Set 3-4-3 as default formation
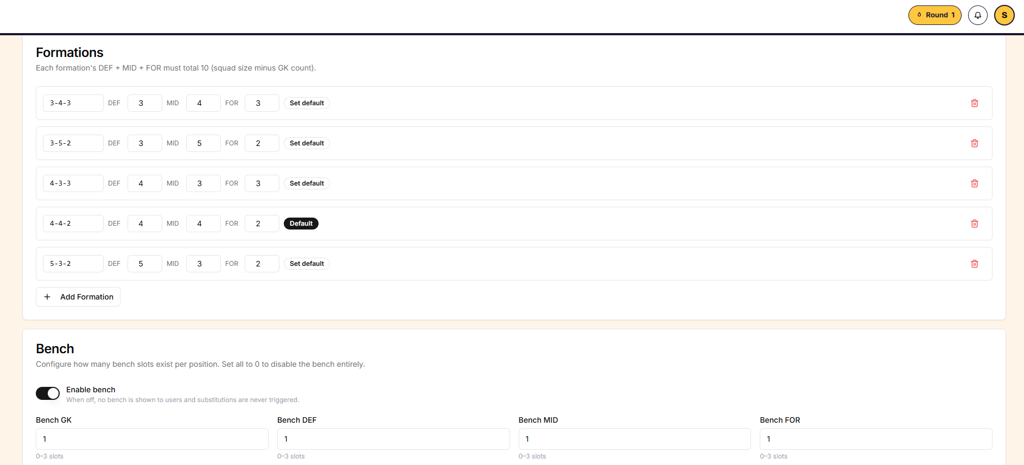Screen dimensions: 1024x465 point(307,103)
